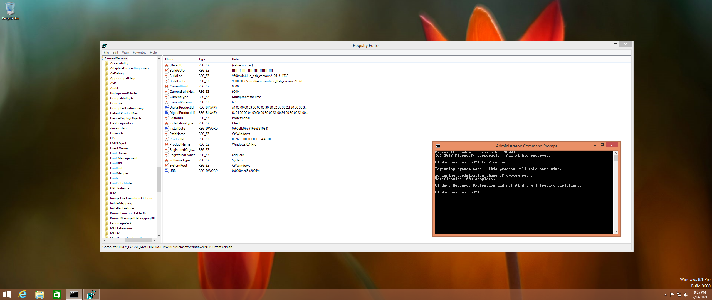Click the volume speaker tray icon

[686, 295]
